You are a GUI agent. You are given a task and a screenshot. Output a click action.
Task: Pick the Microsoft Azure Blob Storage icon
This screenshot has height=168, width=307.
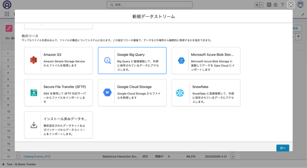181,60
